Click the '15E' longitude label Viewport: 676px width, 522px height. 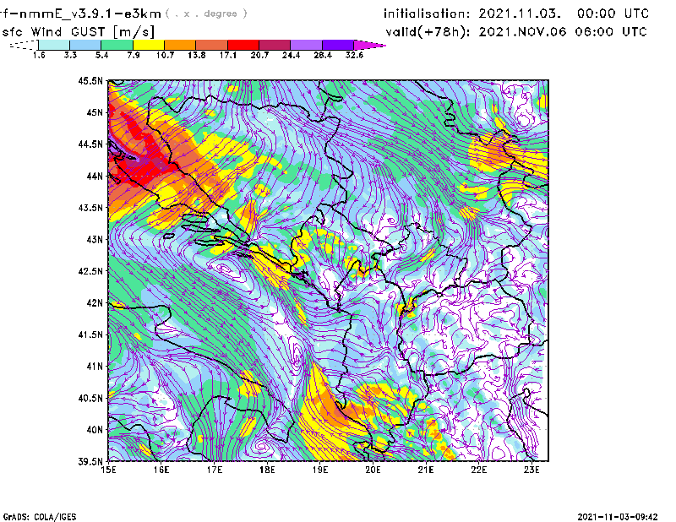108,470
